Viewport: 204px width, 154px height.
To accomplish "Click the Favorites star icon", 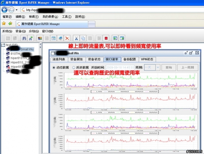I will (x=4, y=23).
